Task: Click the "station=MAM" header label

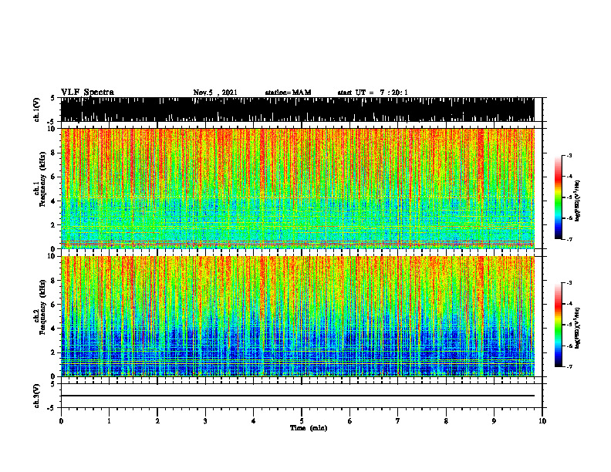Action: (289, 93)
